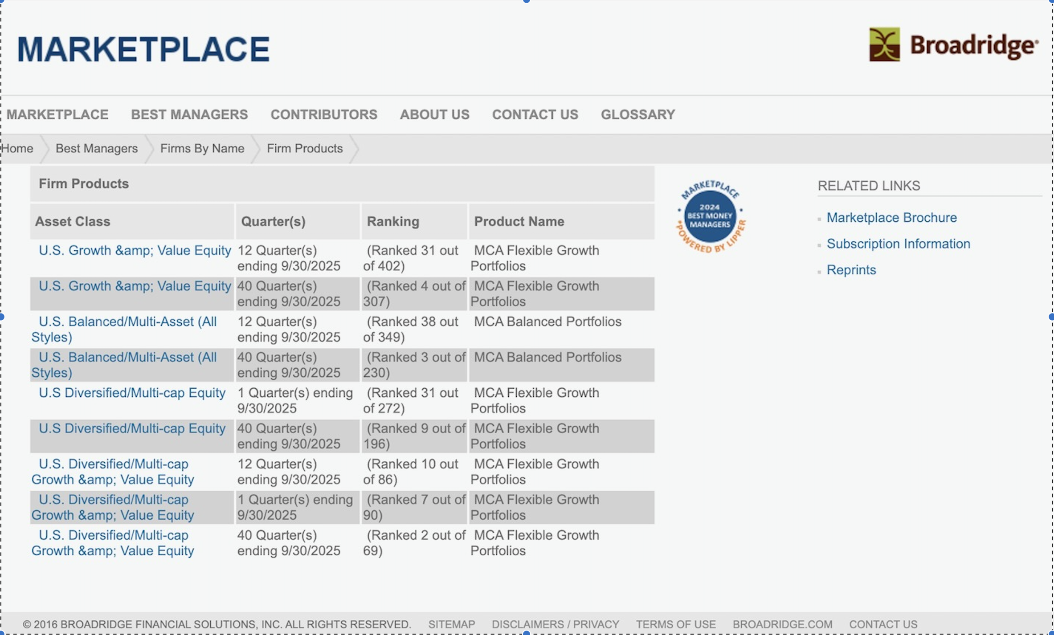The width and height of the screenshot is (1054, 635).
Task: Open U.S. Balanced/Multi-Asset link ranked 3 of 230
Action: pos(127,357)
